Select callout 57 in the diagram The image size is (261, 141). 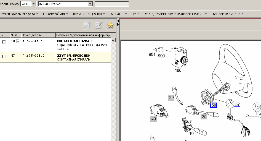237,105
